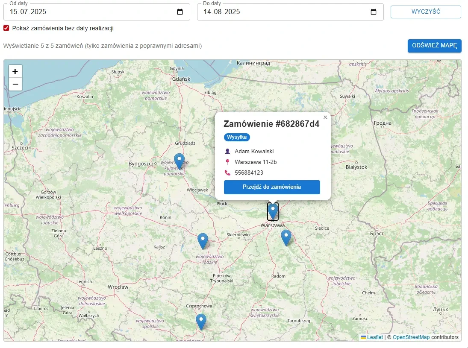The height and width of the screenshot is (348, 468).
Task: Click the Wrocław label on the map
Action: 118,287
